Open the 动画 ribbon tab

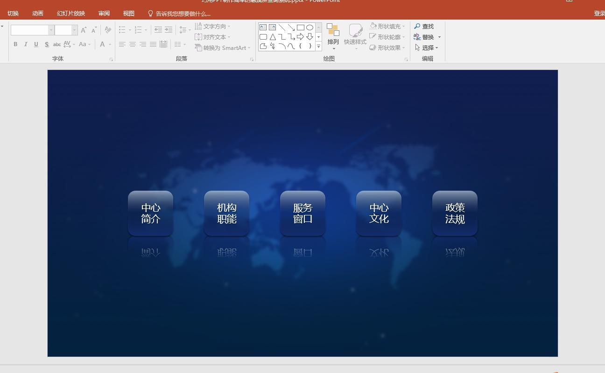tap(38, 14)
